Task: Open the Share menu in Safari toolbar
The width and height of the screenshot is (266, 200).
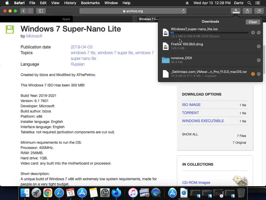Action: (247, 11)
